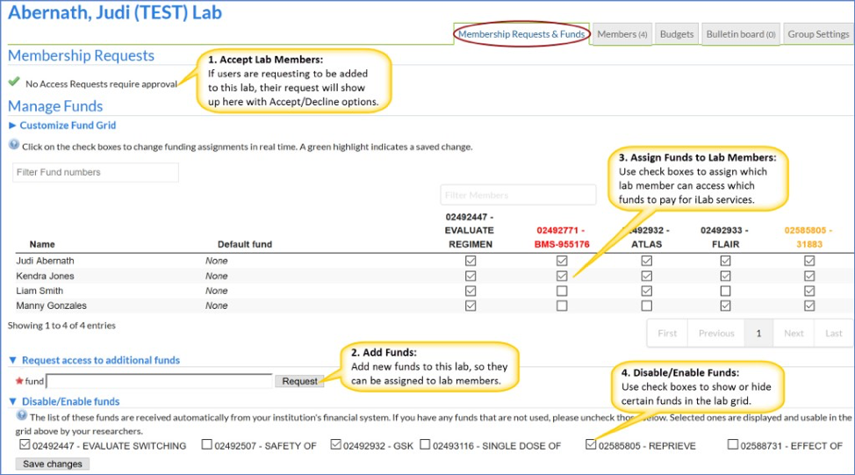Enable fund 02492507 - SAFETY OF
This screenshot has width=855, height=475.
206,444
